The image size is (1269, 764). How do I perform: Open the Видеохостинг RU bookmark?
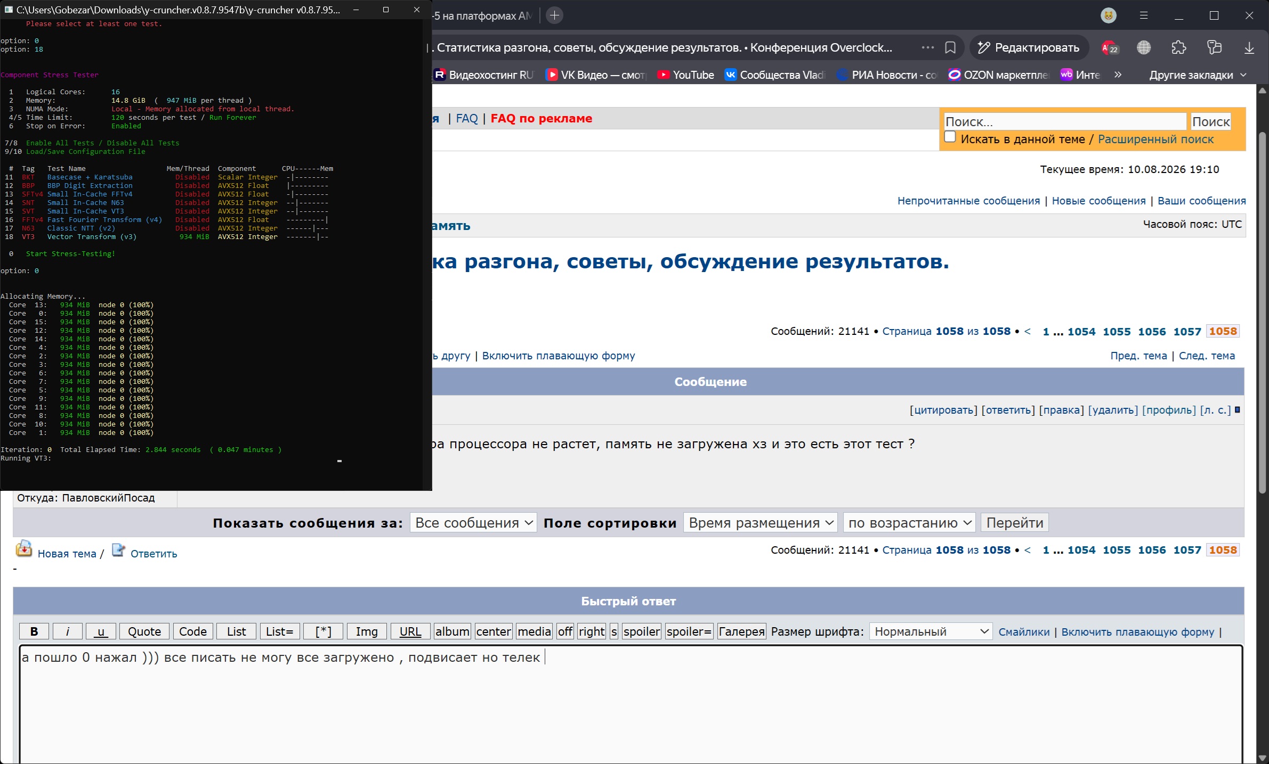(x=483, y=75)
